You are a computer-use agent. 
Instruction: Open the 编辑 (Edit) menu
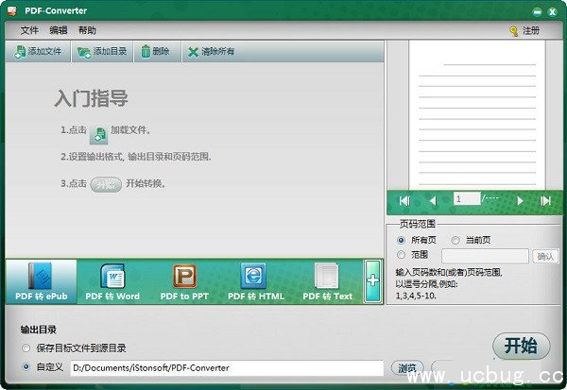(59, 30)
